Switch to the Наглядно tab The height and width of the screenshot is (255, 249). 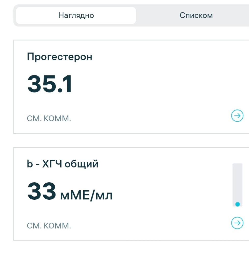tap(76, 15)
